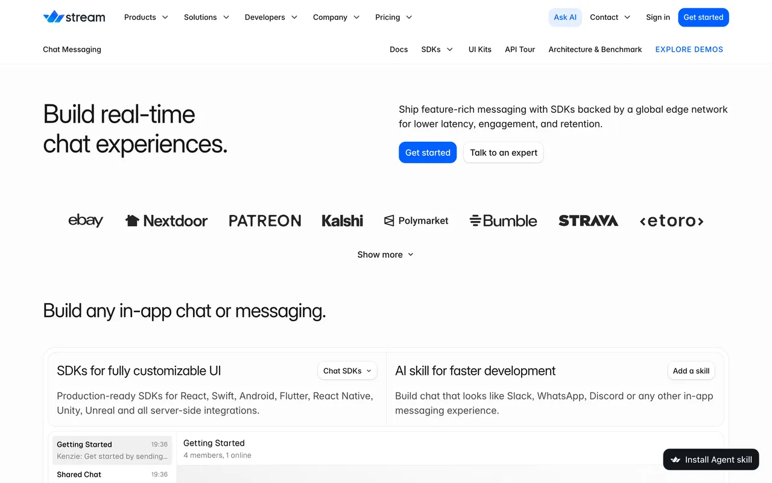Open the SDKs submenu dropdown
This screenshot has height=483, width=772.
point(437,50)
